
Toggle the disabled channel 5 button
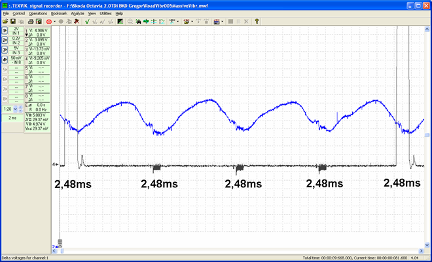tap(5, 70)
